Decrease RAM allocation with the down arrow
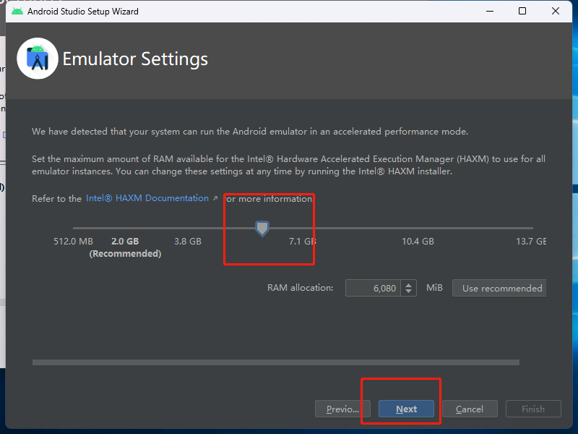 point(409,292)
